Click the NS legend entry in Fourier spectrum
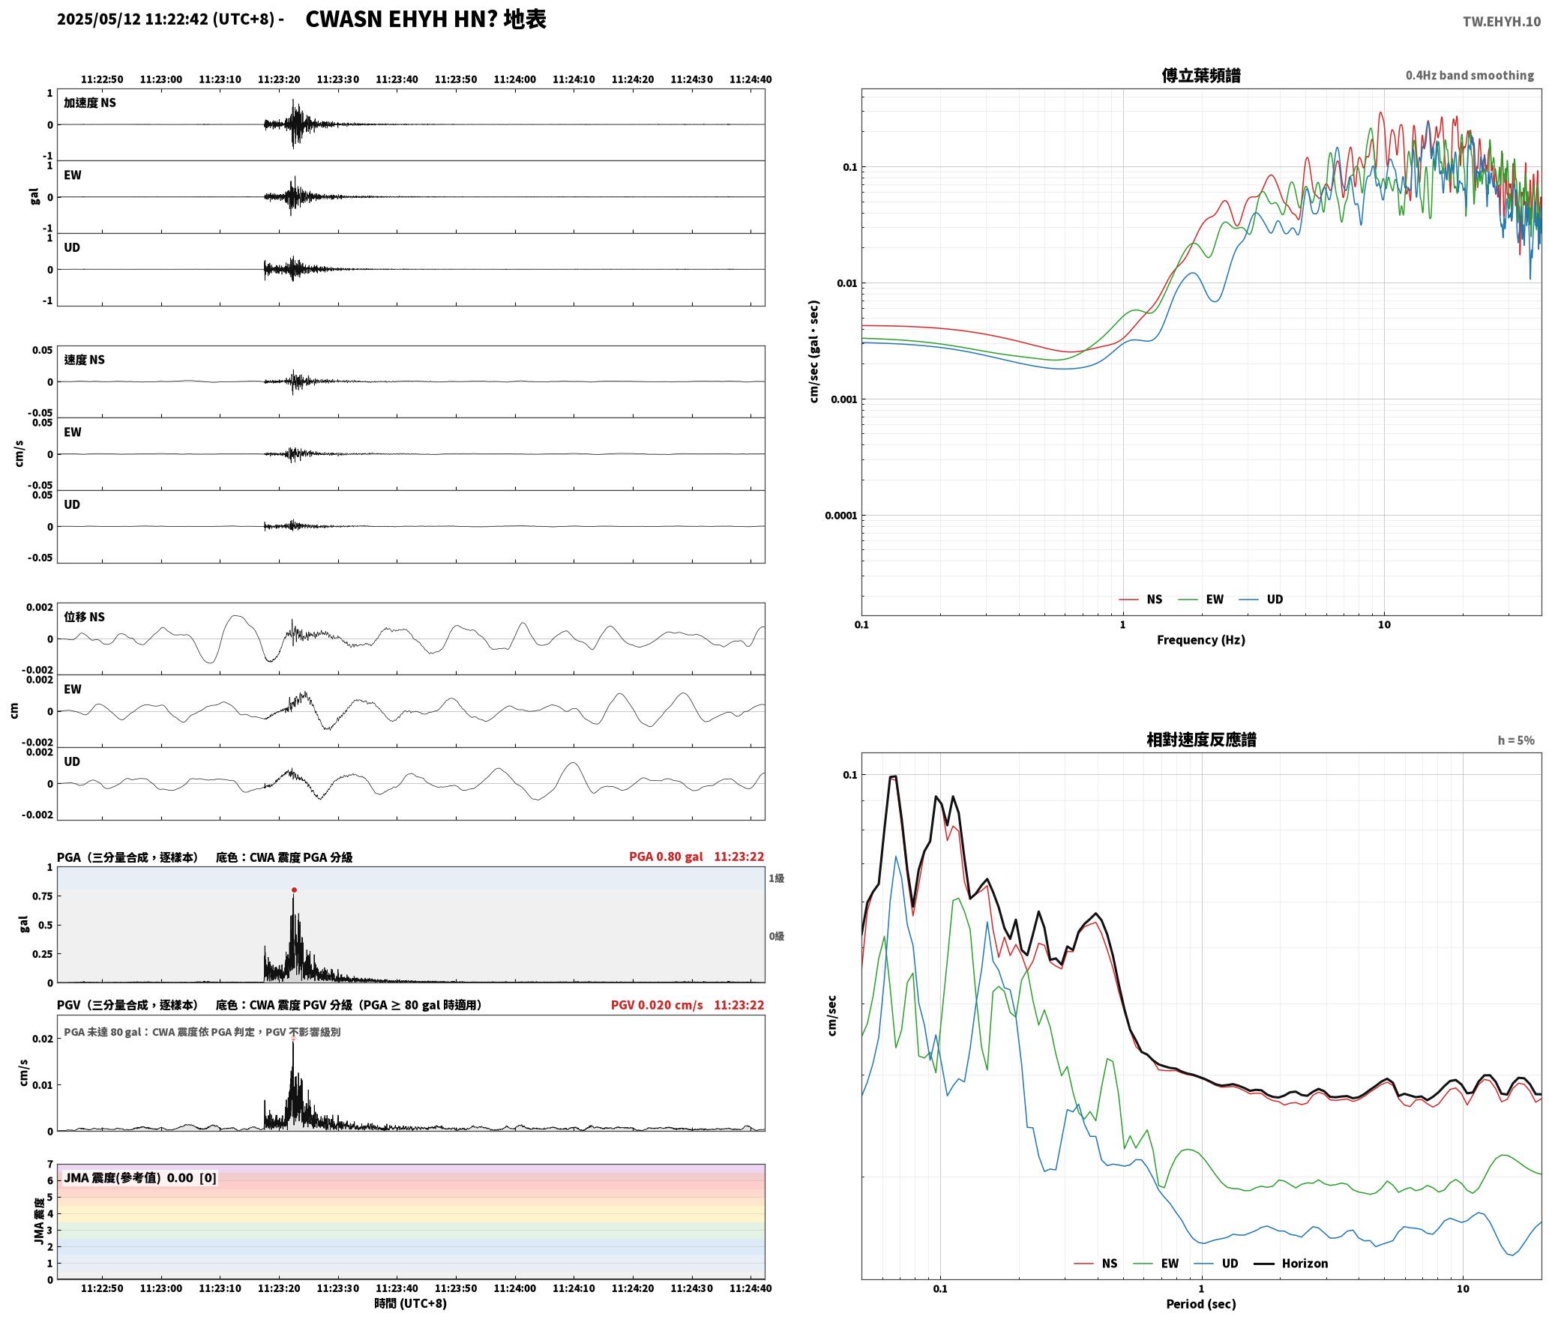 pos(1140,600)
